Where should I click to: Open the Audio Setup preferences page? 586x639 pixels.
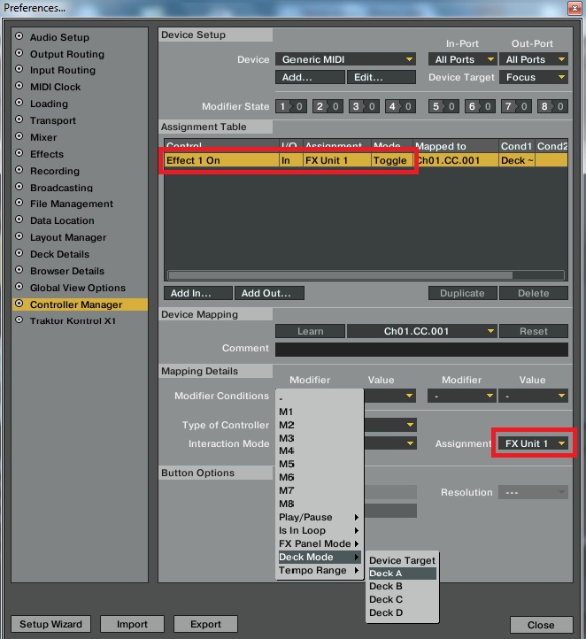(x=59, y=37)
